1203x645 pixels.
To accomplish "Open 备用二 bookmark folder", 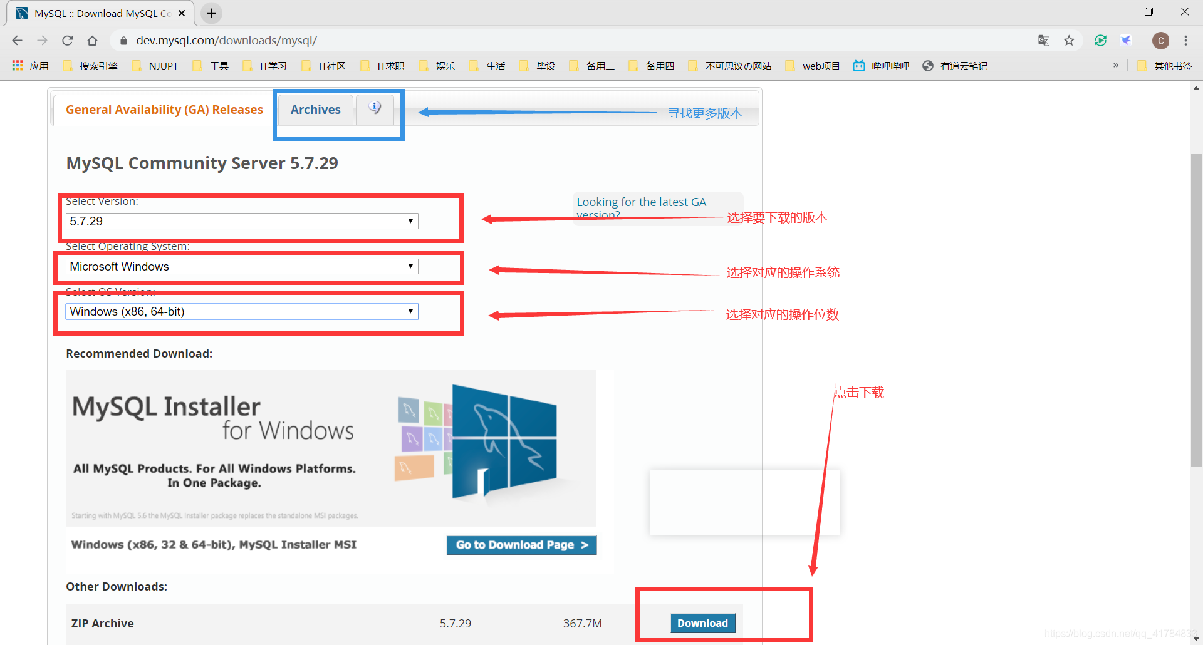I will pyautogui.click(x=591, y=66).
